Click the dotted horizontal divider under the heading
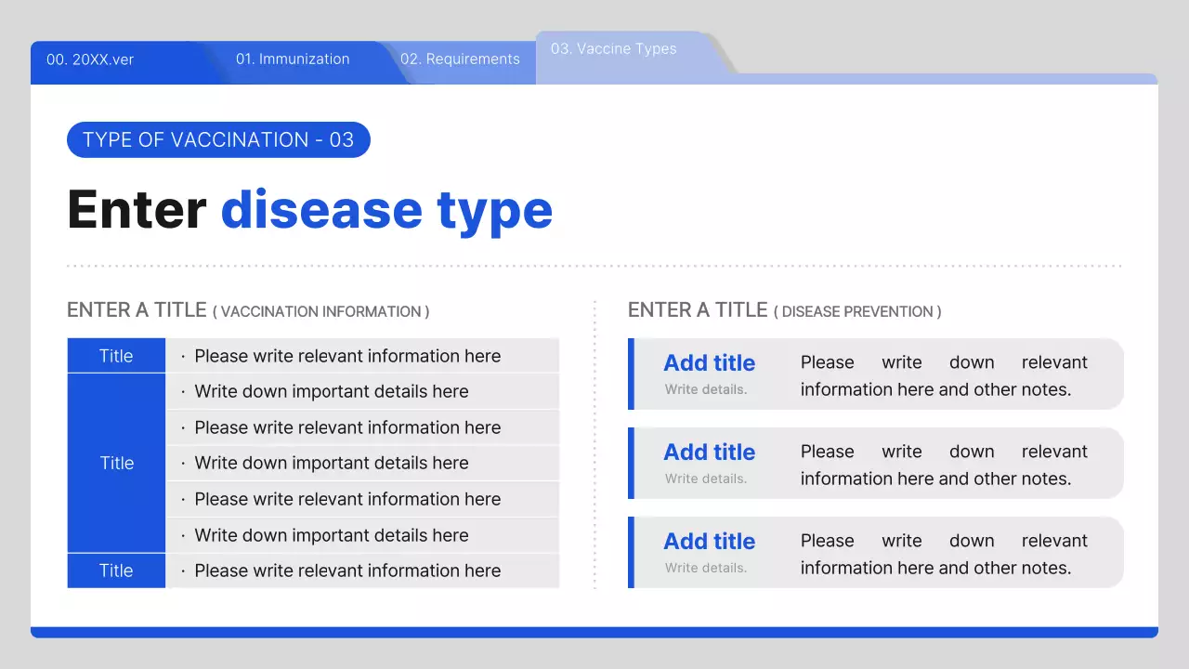 pyautogui.click(x=594, y=266)
